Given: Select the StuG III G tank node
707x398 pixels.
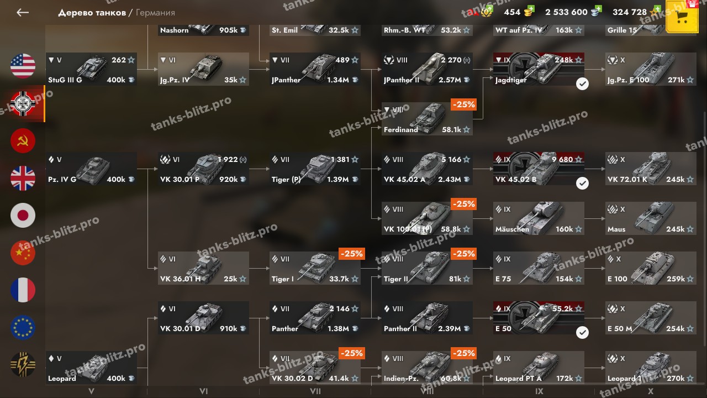Looking at the screenshot, I should click(x=91, y=69).
